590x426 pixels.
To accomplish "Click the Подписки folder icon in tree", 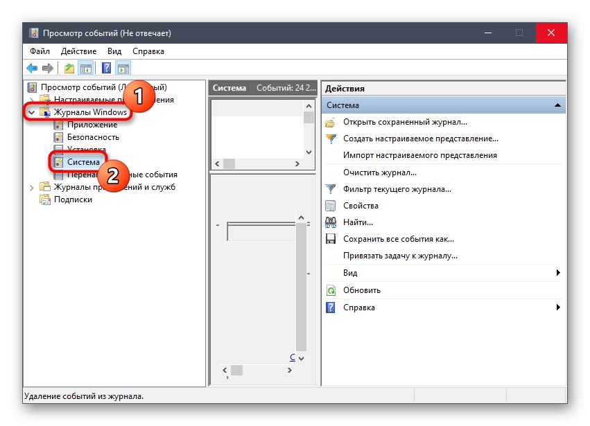I will [45, 199].
